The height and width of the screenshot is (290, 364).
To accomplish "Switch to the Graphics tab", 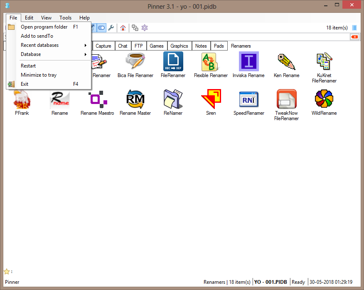I will point(179,46).
